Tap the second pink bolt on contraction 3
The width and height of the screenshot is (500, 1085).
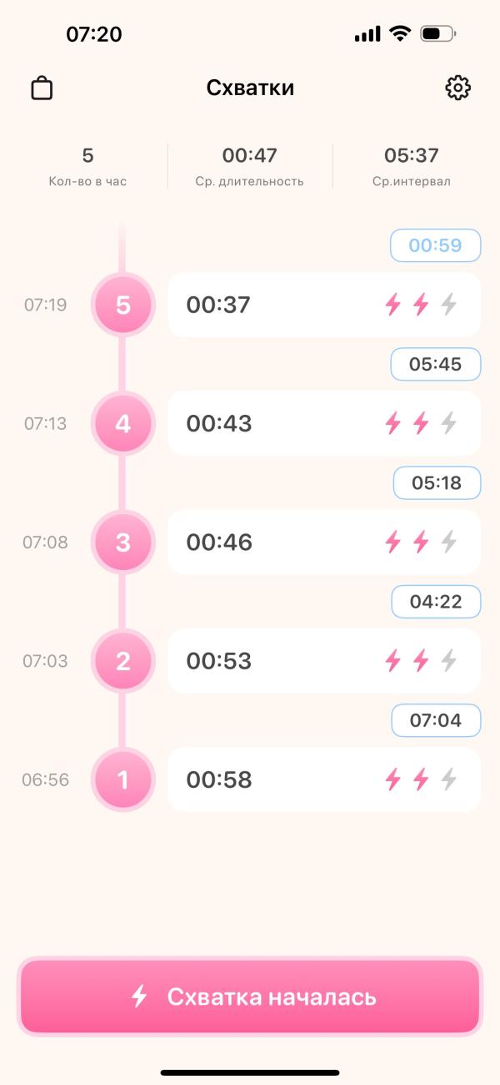point(421,542)
